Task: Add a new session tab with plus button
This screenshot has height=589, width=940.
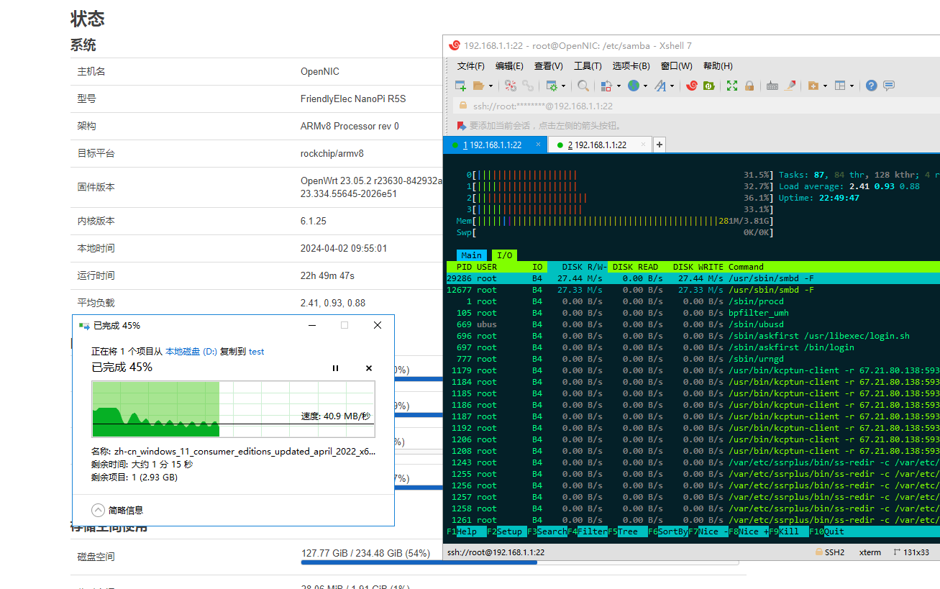Action: coord(659,145)
